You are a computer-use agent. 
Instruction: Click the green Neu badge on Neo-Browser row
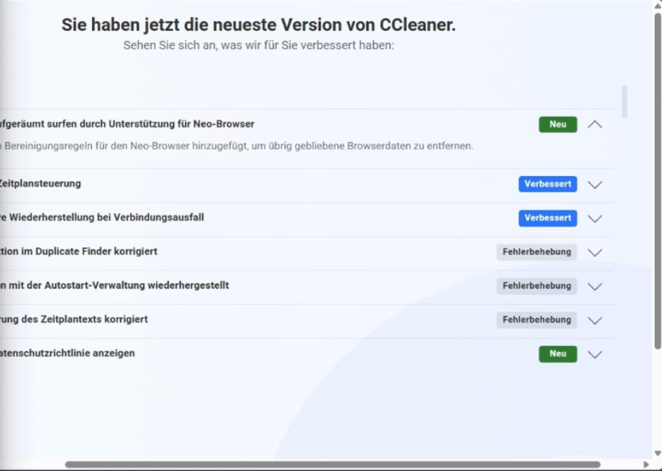click(558, 125)
